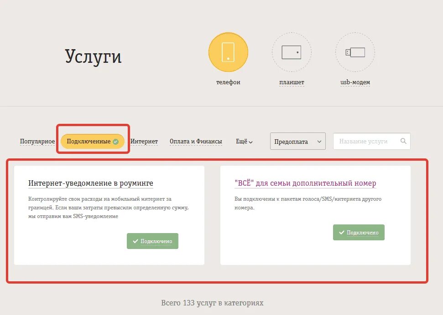Focus the Название услуги search field
This screenshot has width=443, height=315.
[x=372, y=141]
